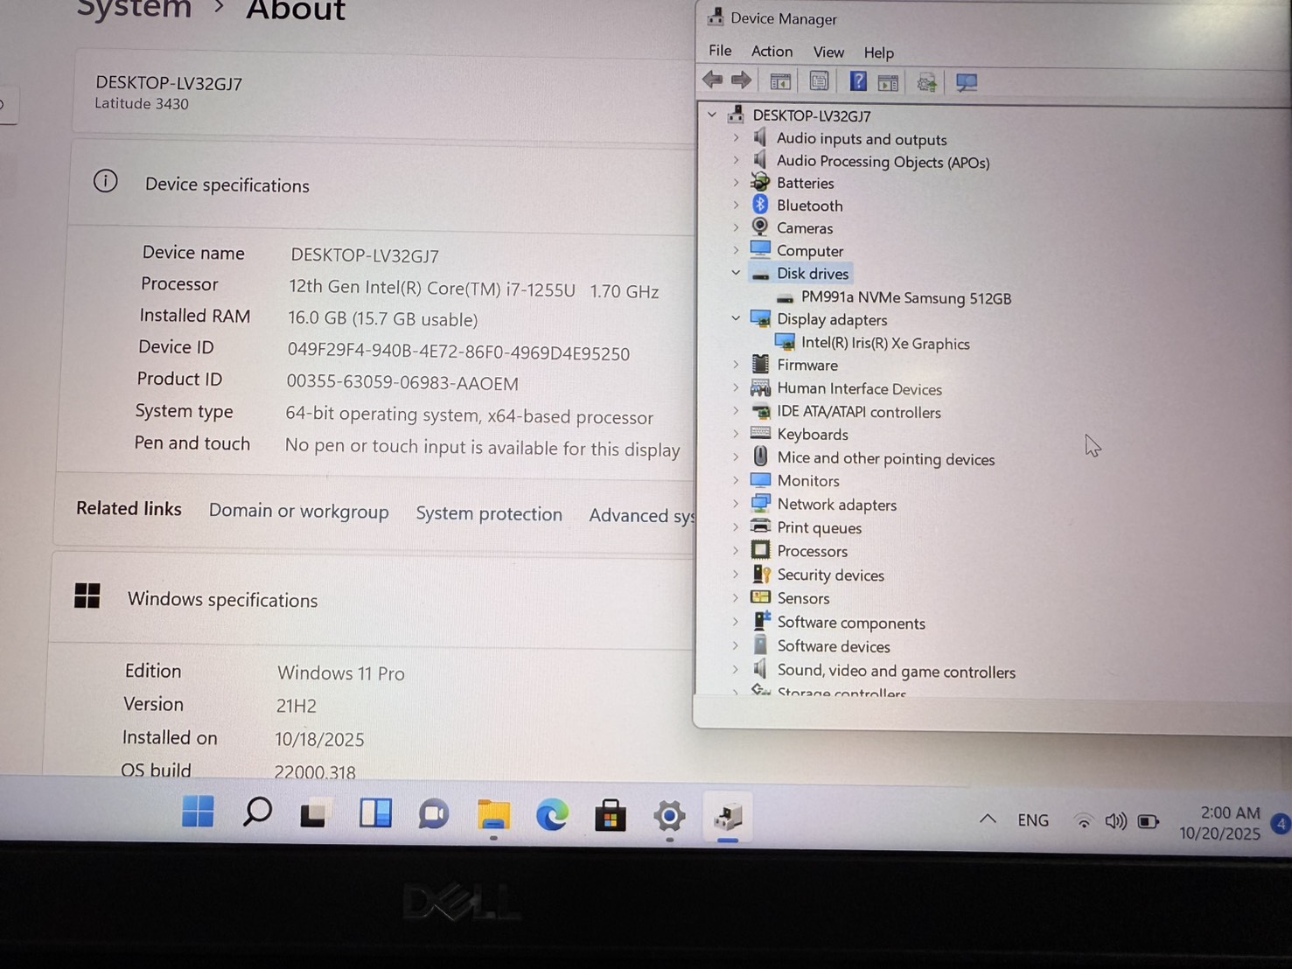Expand the Network adapters category
This screenshot has width=1292, height=969.
pos(736,504)
